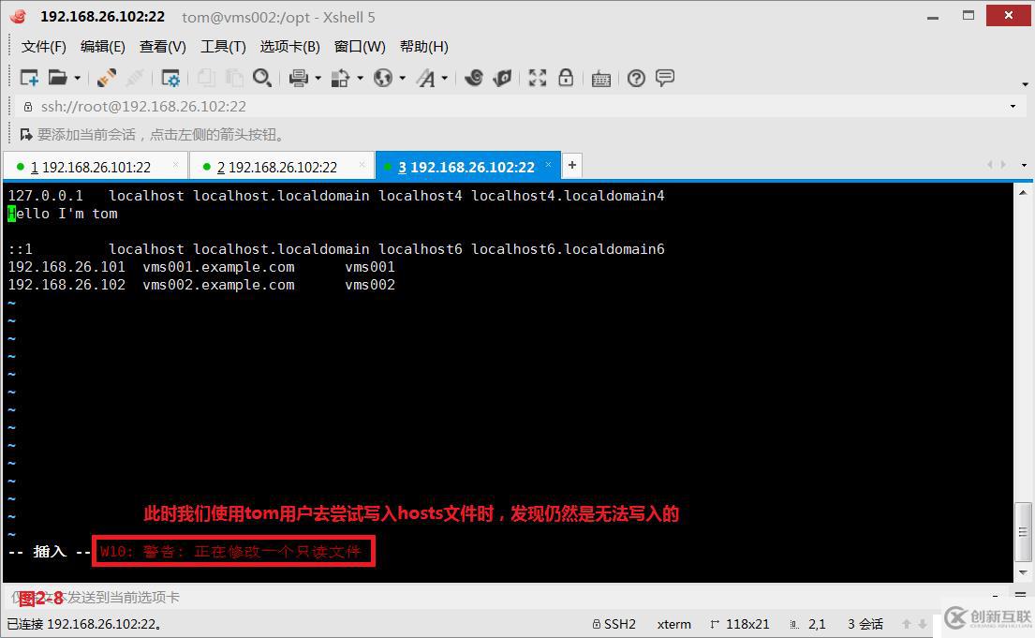Open the 编辑(E) menu

point(102,46)
